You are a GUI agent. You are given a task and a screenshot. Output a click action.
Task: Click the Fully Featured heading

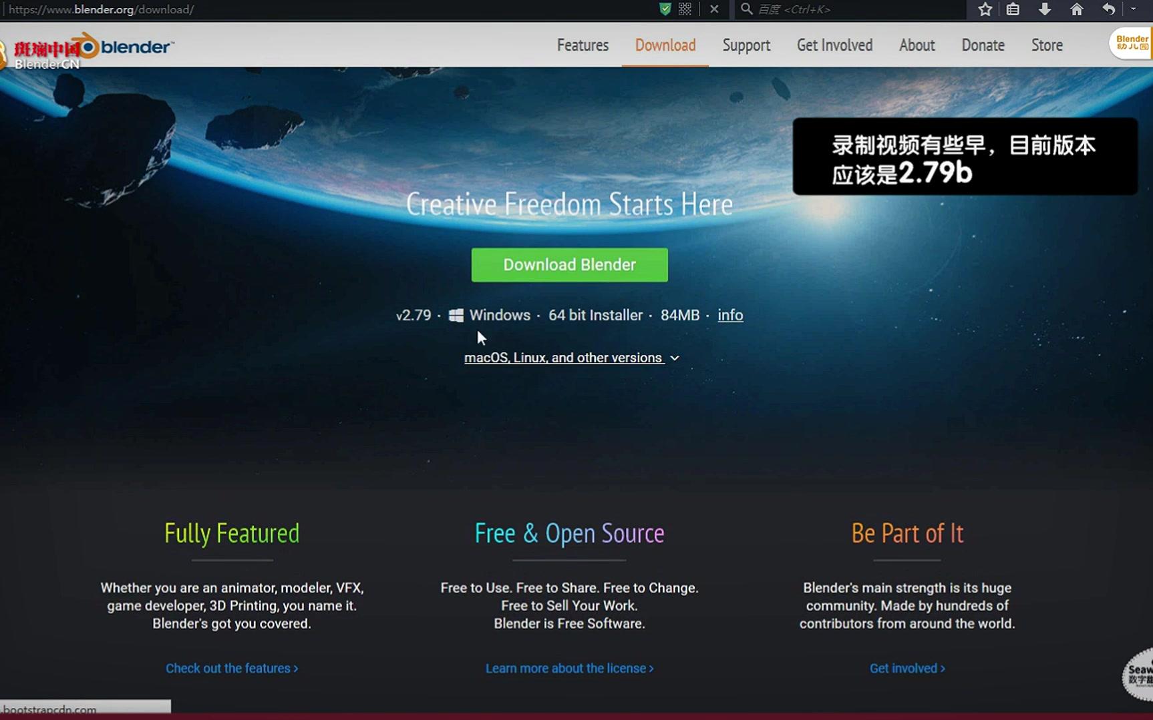(x=232, y=533)
